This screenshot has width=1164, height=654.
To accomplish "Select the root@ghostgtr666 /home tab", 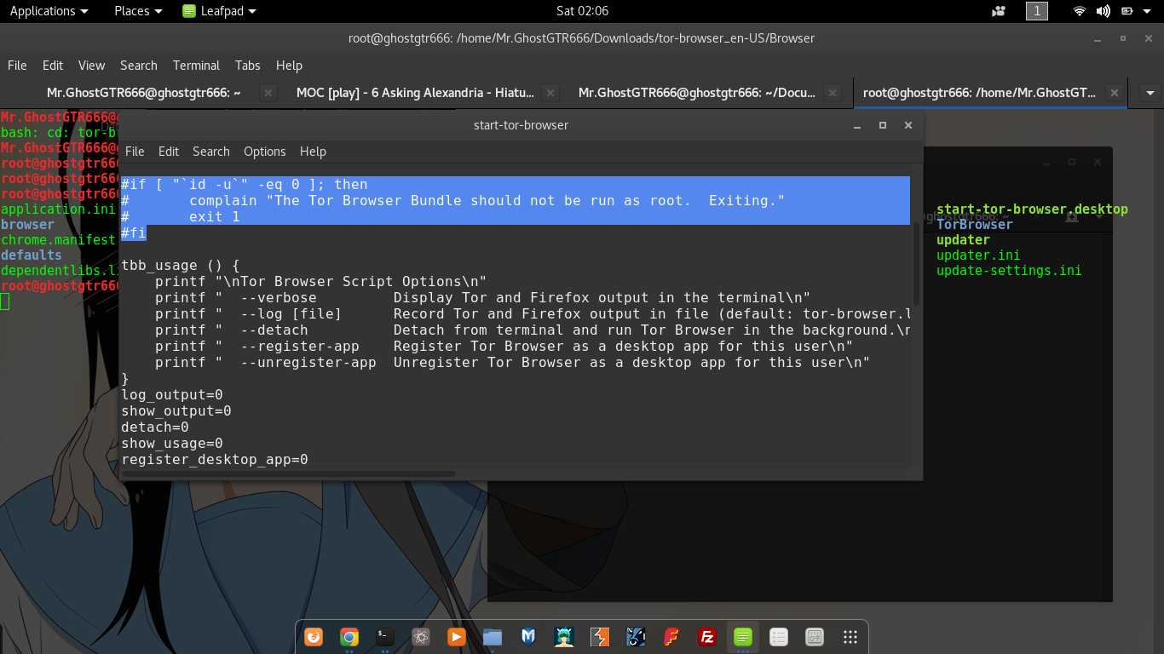I will click(980, 93).
